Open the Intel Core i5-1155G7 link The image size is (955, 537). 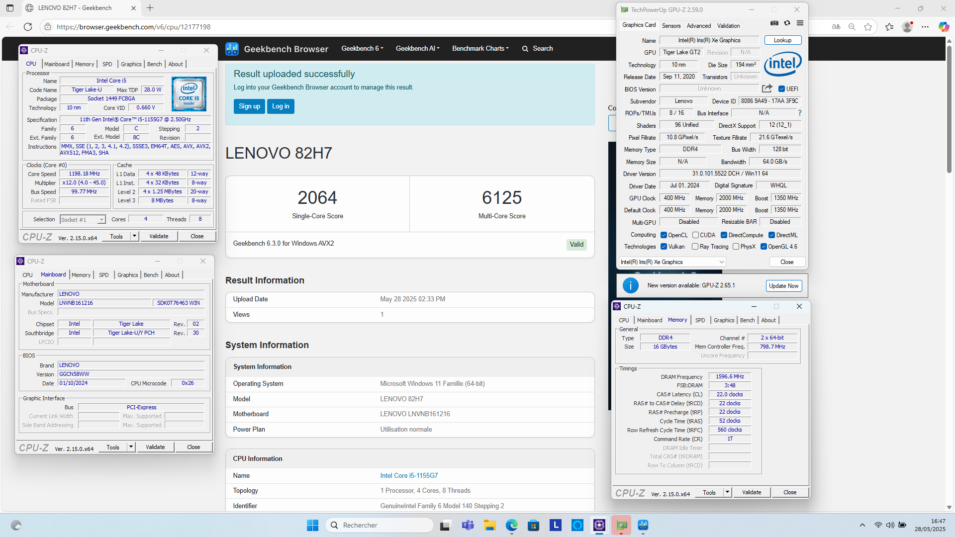[409, 476]
